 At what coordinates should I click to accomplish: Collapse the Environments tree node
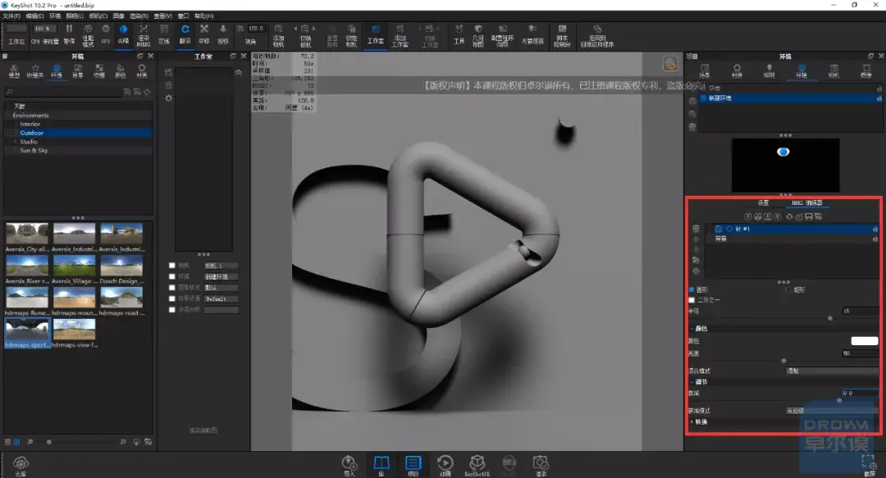[8, 116]
